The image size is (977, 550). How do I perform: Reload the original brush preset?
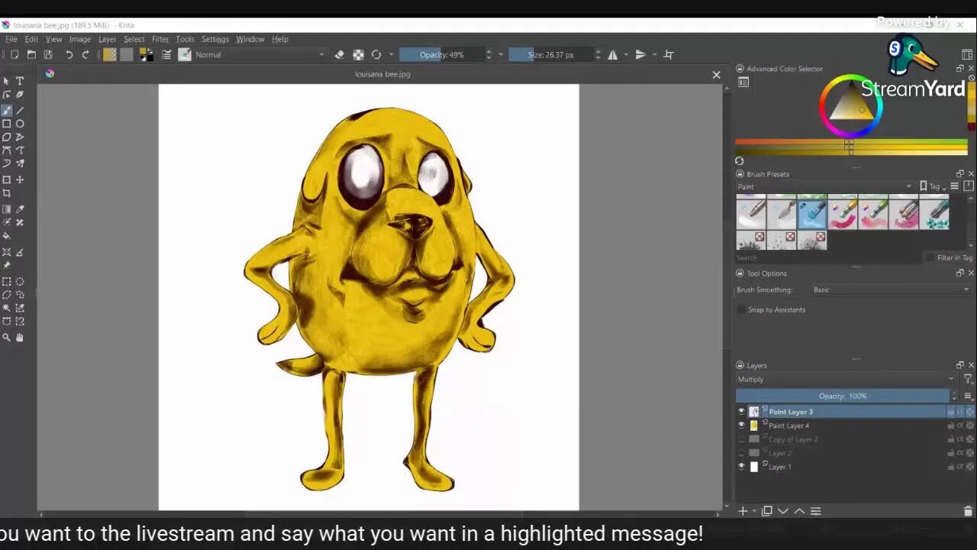376,55
